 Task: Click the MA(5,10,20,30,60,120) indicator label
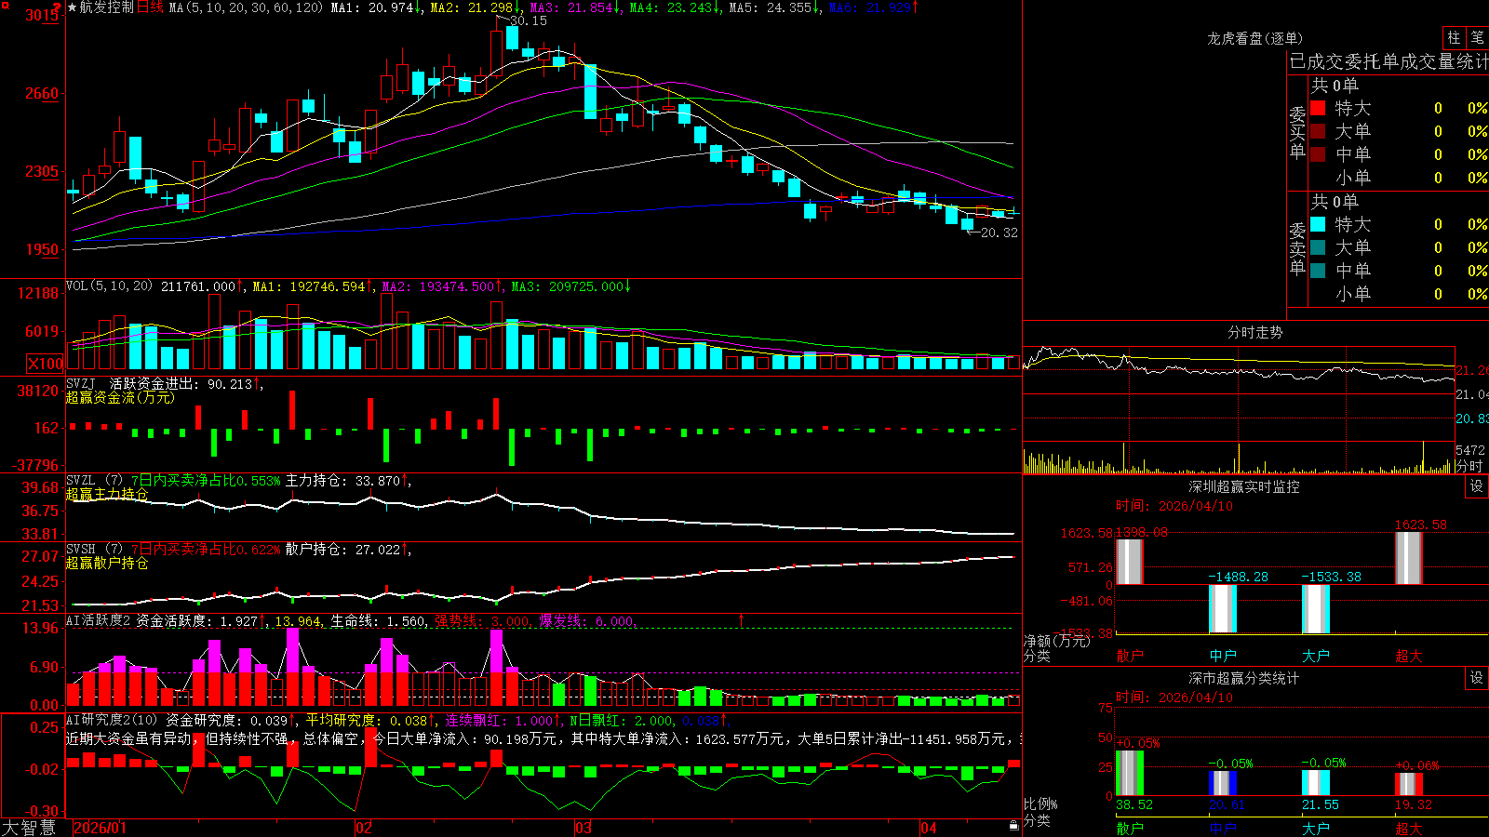(246, 7)
